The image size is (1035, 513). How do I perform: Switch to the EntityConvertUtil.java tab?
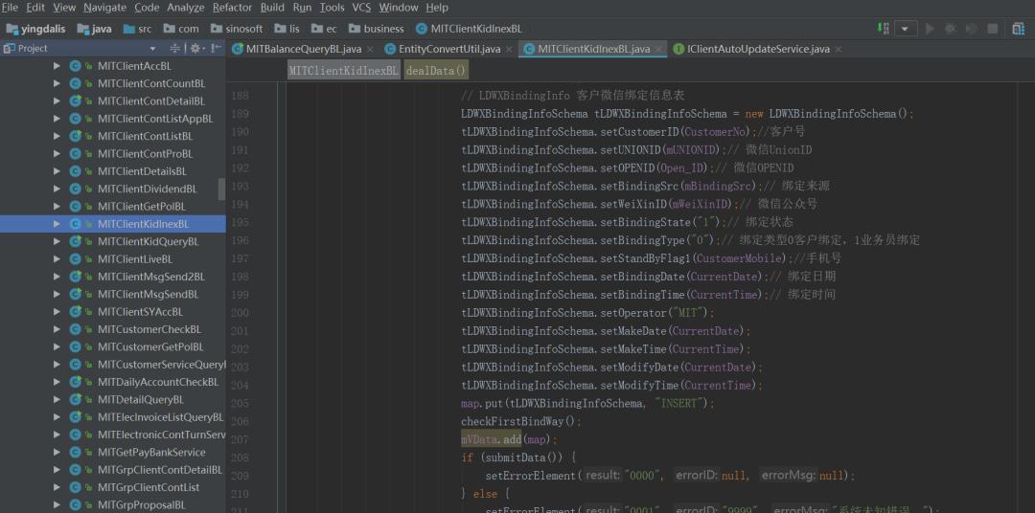[x=448, y=49]
